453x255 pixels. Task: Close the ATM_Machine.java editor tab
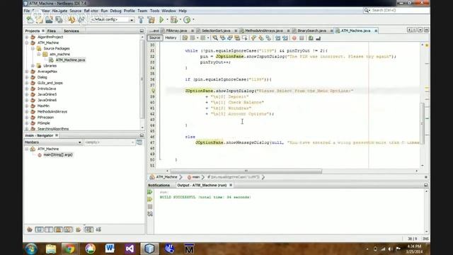(x=376, y=30)
